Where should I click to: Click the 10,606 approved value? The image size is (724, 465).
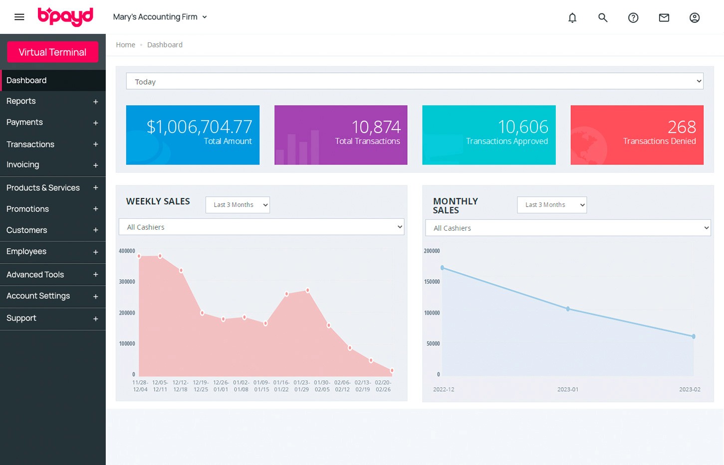523,127
